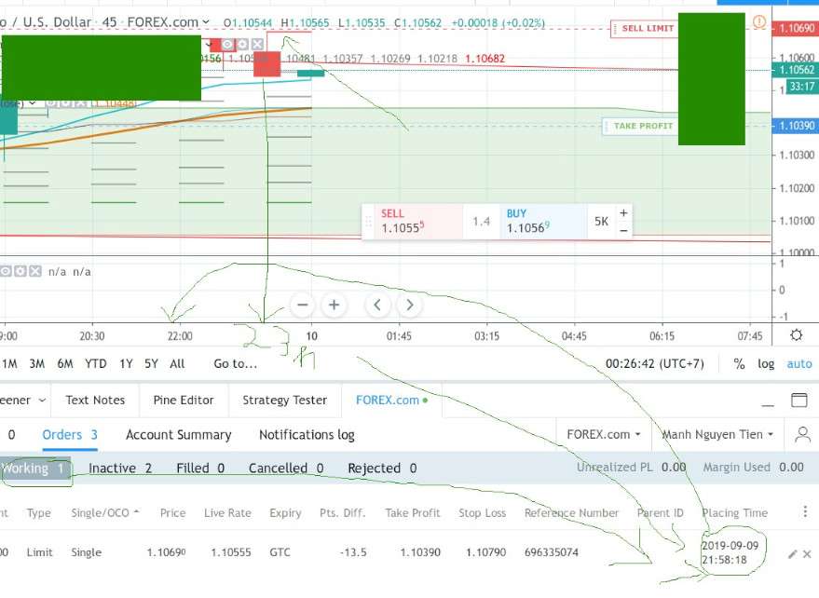Toggle percent scale on price axis
819x598 pixels.
coord(739,364)
